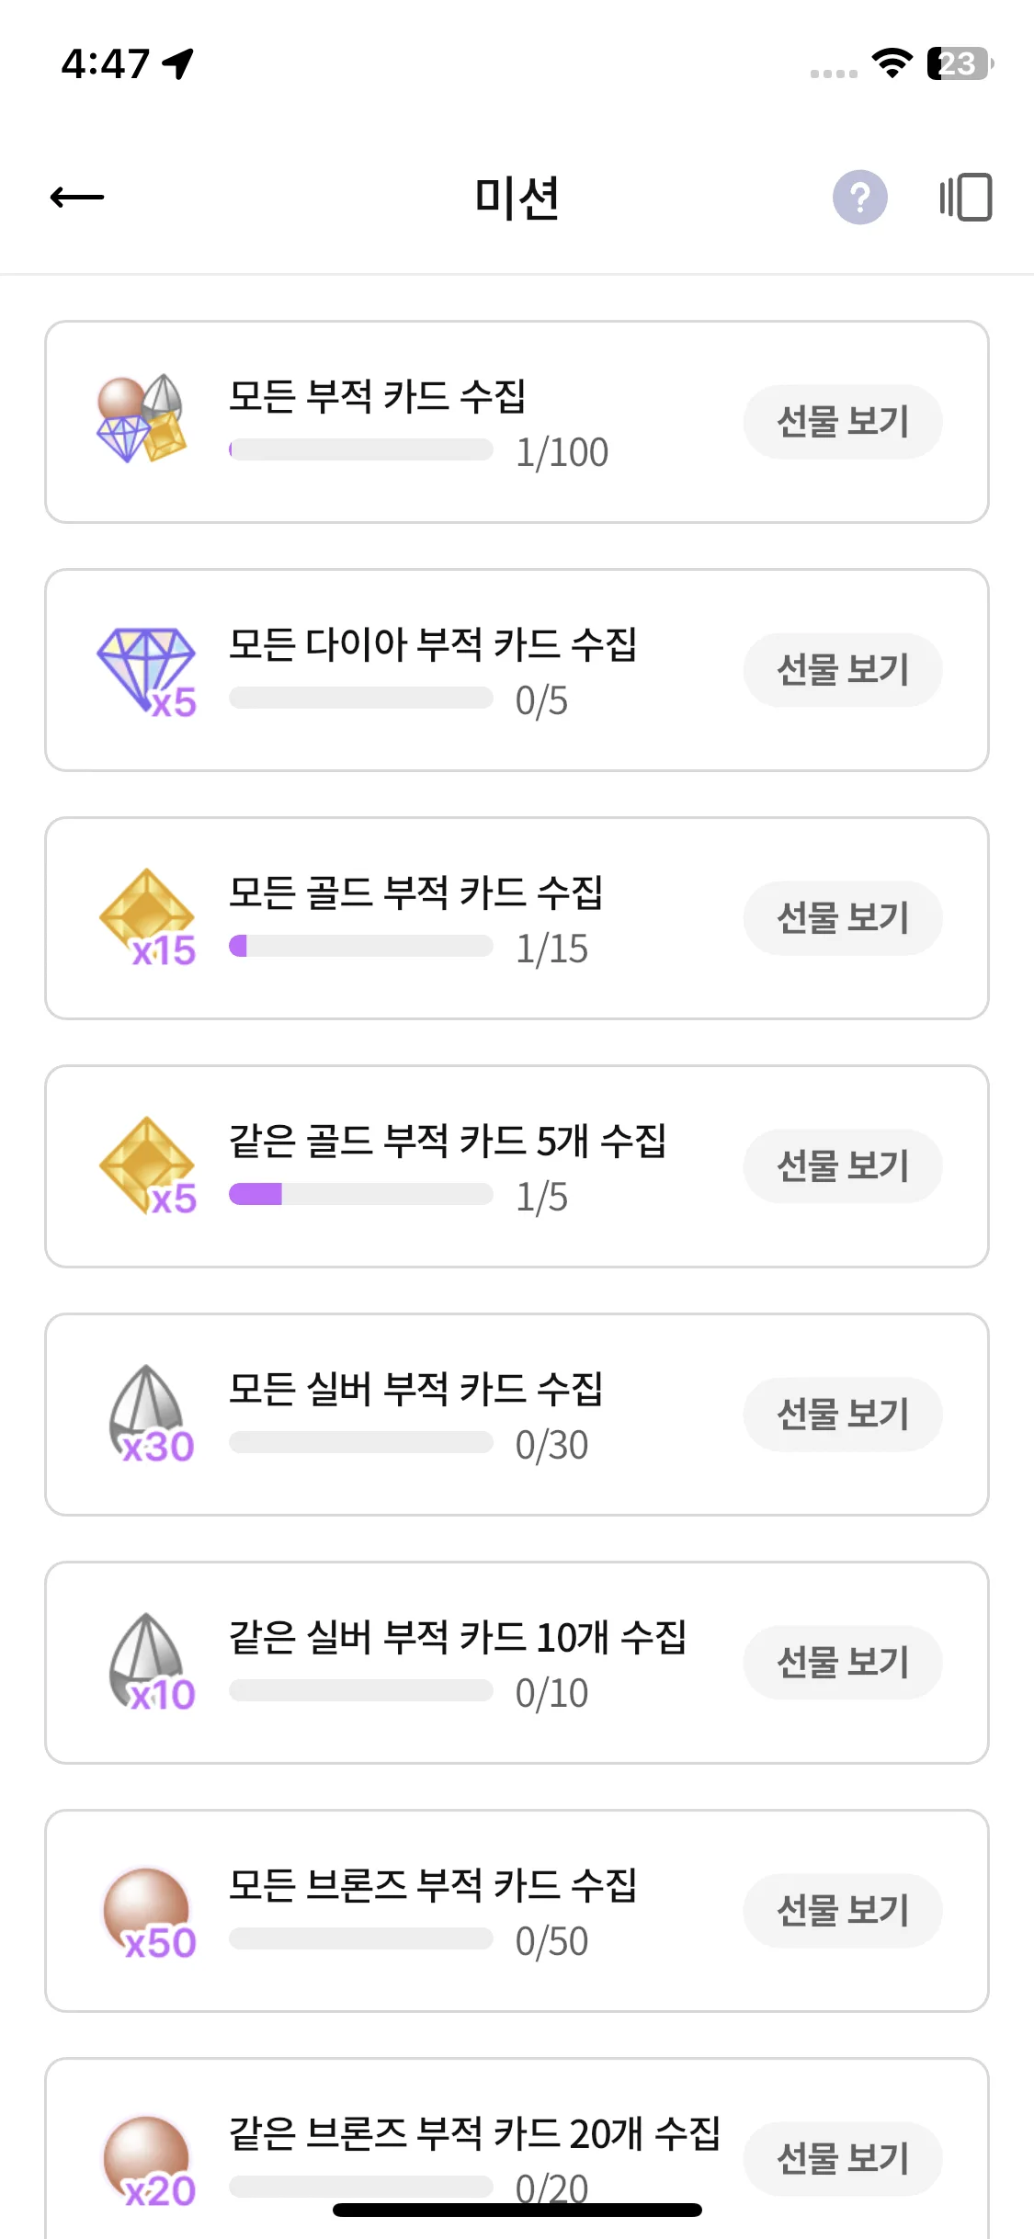The height and width of the screenshot is (2239, 1034).
Task: Tap the 1/15 gold collection progress bar
Action: click(x=361, y=946)
